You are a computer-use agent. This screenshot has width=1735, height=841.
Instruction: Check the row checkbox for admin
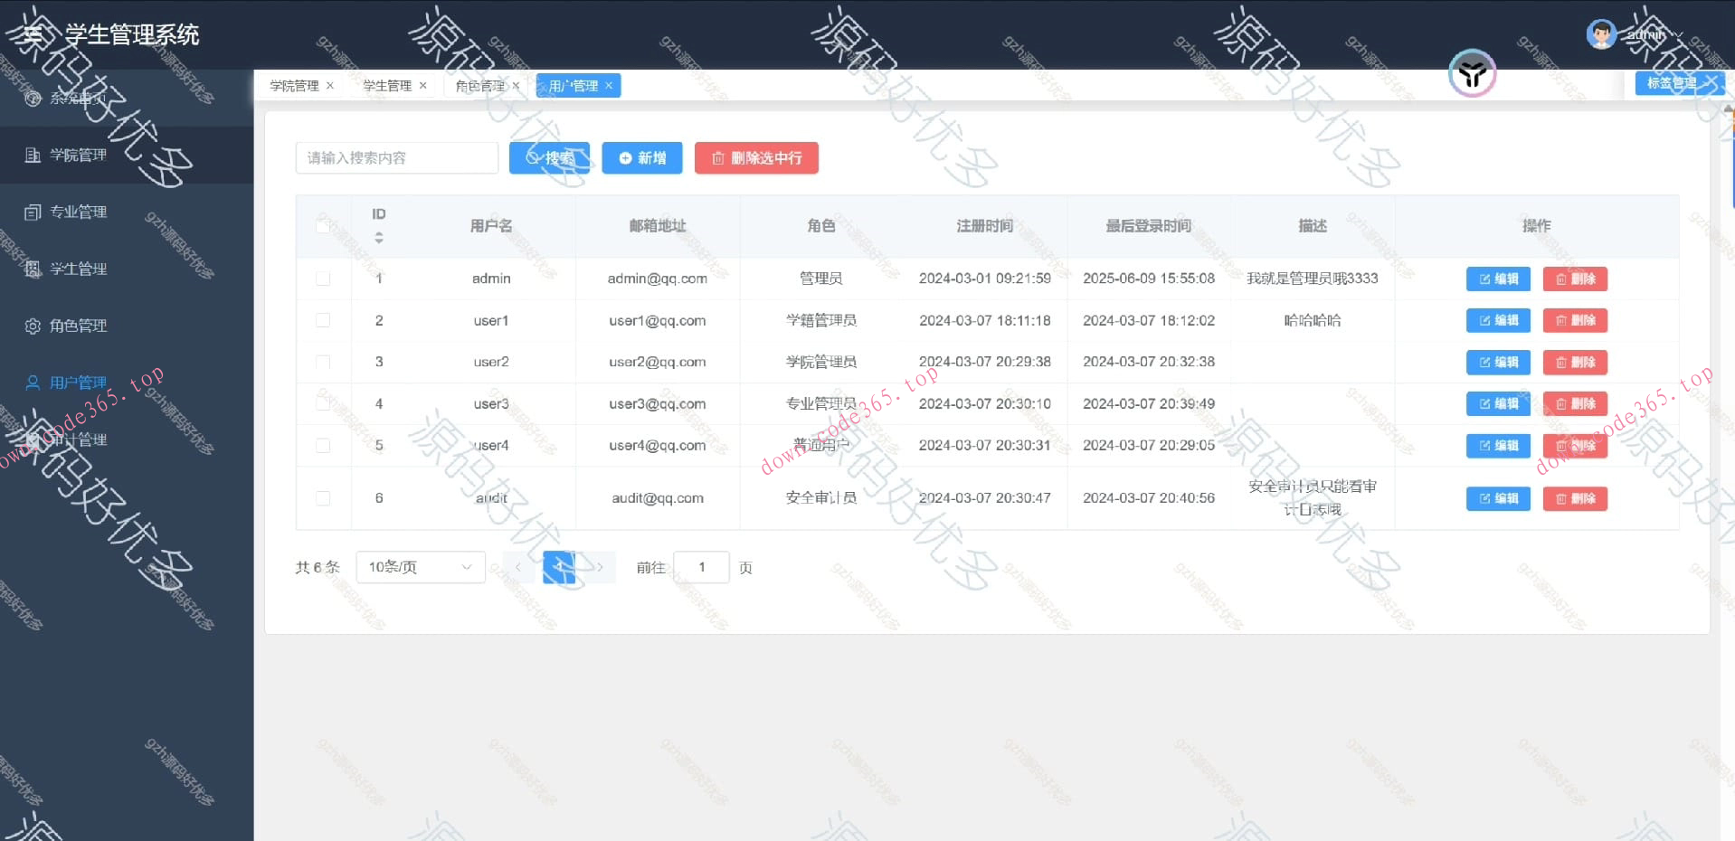coord(323,279)
